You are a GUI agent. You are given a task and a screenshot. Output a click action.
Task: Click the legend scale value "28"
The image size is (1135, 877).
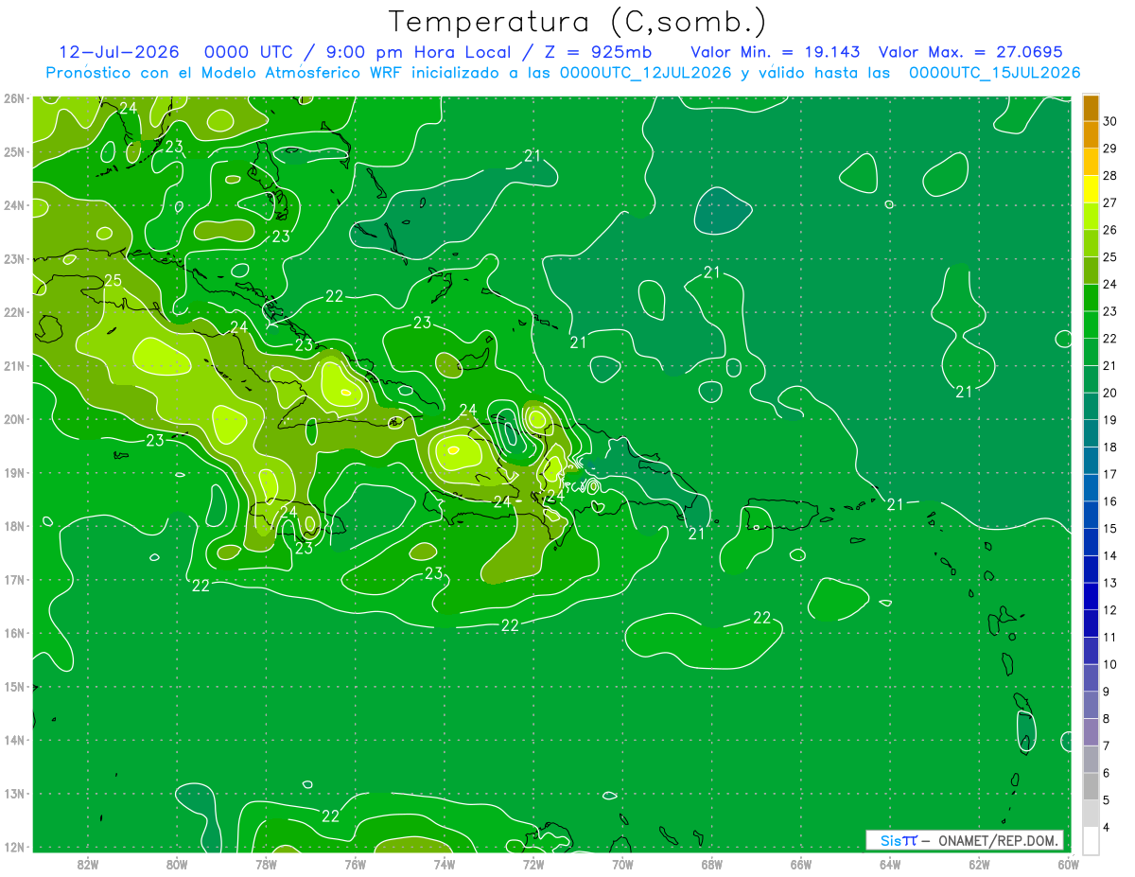pyautogui.click(x=1110, y=175)
